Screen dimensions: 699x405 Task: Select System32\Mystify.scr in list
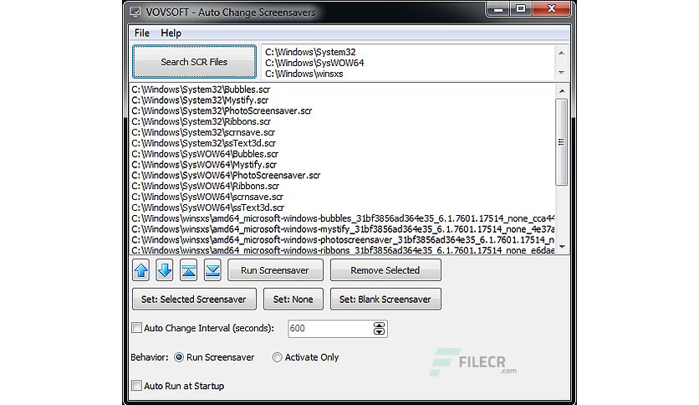[200, 100]
